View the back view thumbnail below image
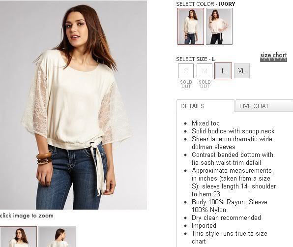 tap(57, 237)
